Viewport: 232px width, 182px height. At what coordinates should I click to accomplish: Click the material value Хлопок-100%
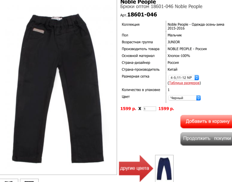point(179,56)
